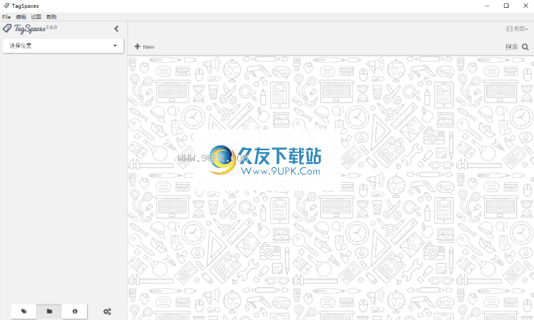The image size is (534, 320).
Task: Open settings gears icon
Action: [107, 312]
